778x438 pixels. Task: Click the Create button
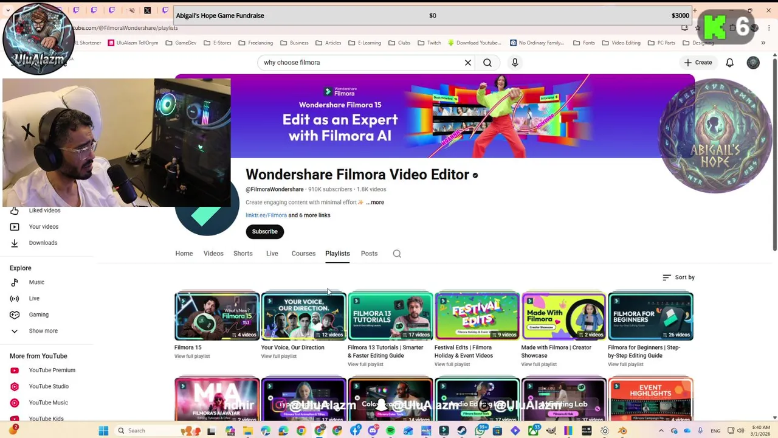(x=698, y=63)
